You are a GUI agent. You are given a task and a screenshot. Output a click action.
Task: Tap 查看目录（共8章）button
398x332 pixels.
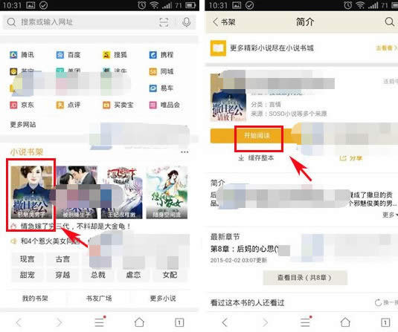pos(305,278)
